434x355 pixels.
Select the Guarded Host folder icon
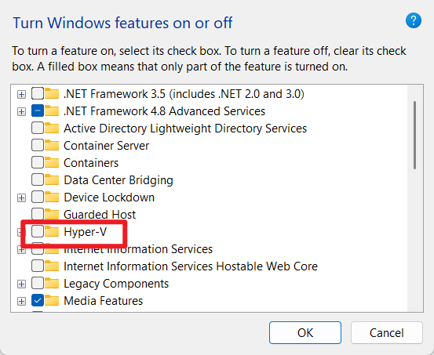52,214
